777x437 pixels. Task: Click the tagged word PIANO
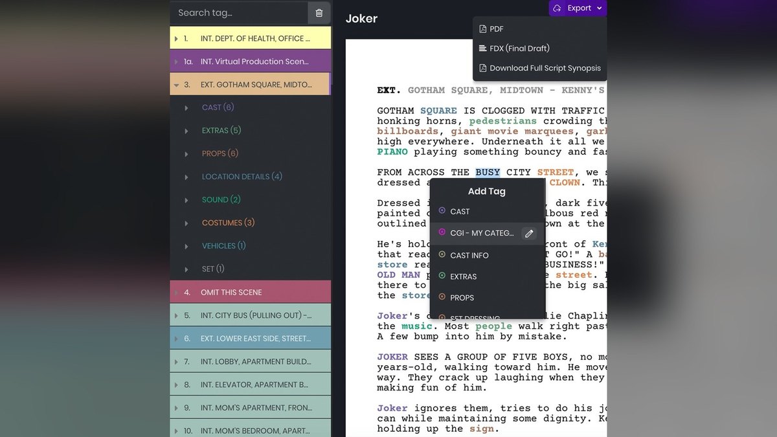click(392, 152)
